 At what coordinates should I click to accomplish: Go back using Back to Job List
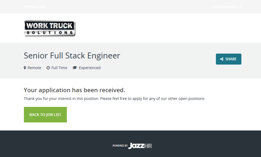coord(45,115)
